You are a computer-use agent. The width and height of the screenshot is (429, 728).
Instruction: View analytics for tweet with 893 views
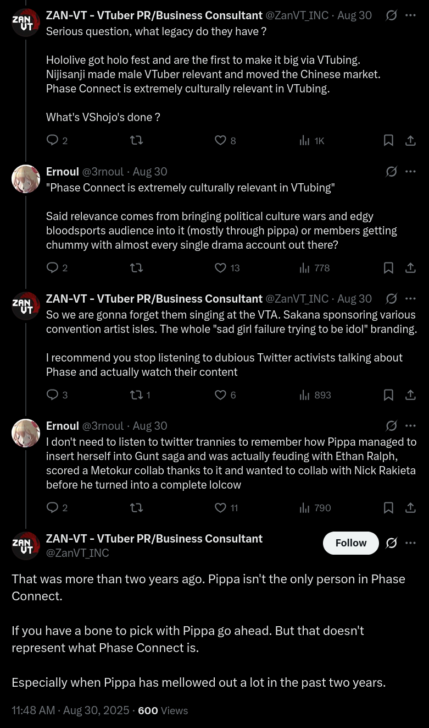(x=305, y=395)
